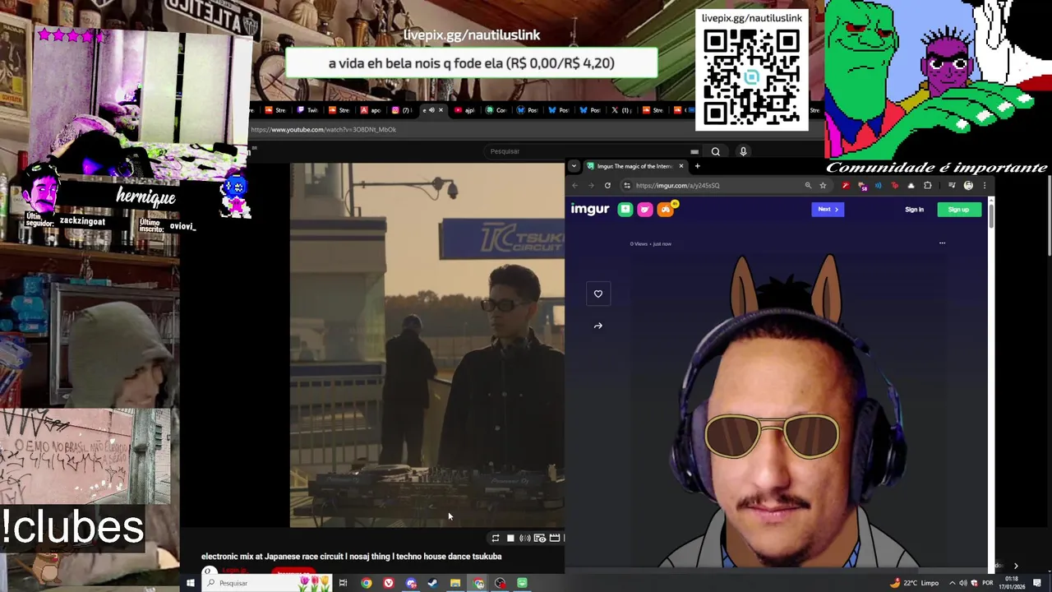Open Task View on the taskbar

(343, 583)
